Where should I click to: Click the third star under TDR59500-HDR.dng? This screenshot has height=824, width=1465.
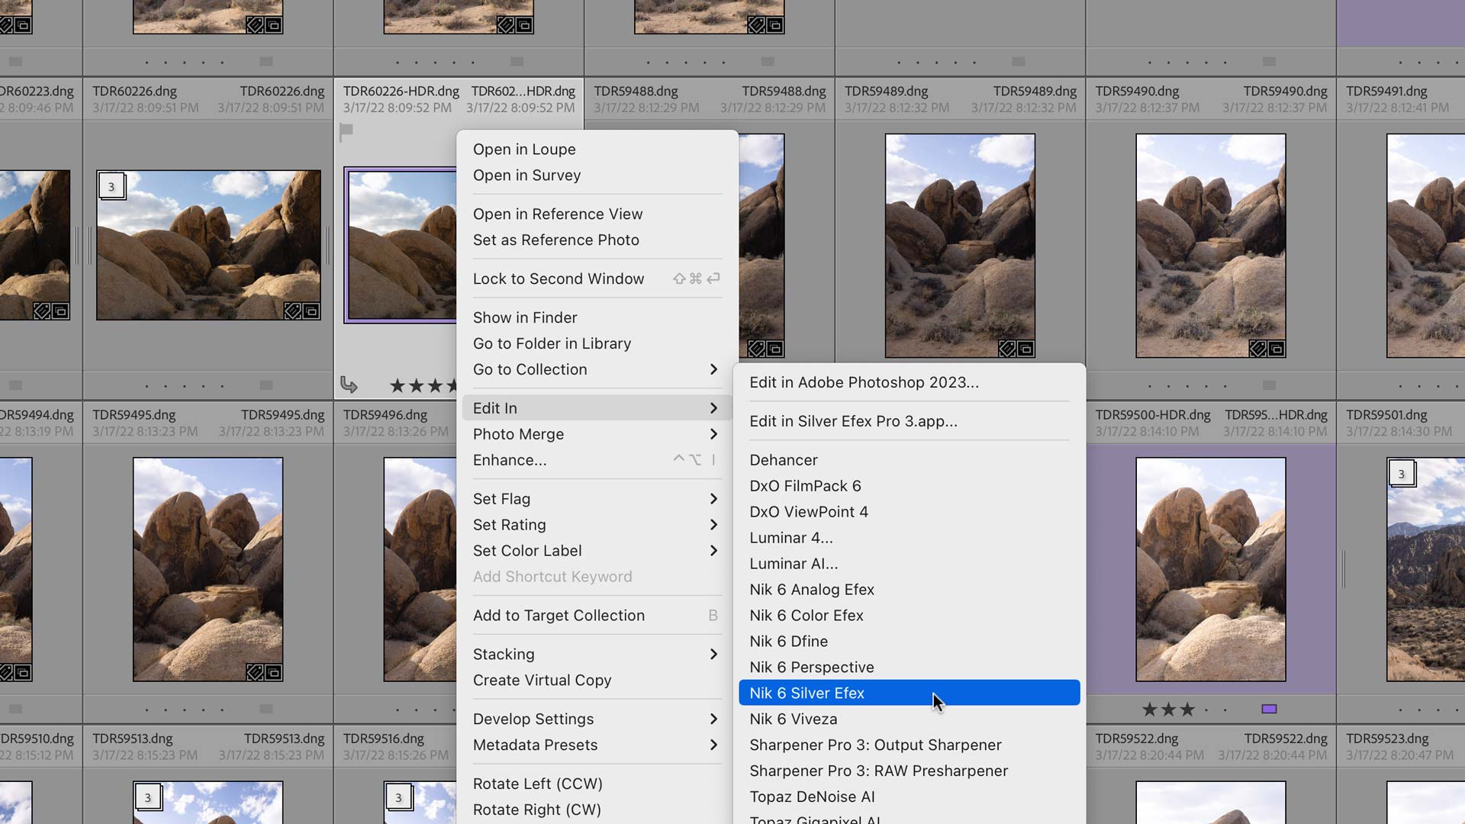click(1188, 709)
